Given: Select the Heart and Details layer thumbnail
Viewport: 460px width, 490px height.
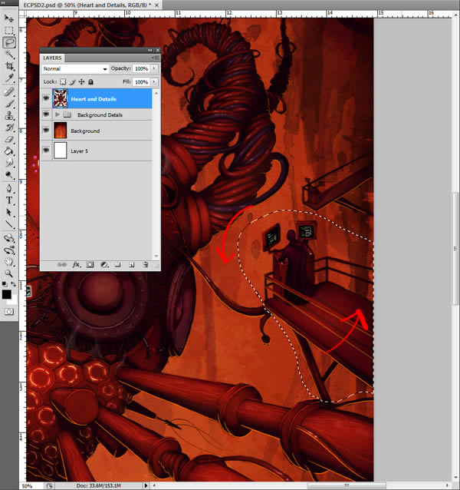Looking at the screenshot, I should click(61, 98).
